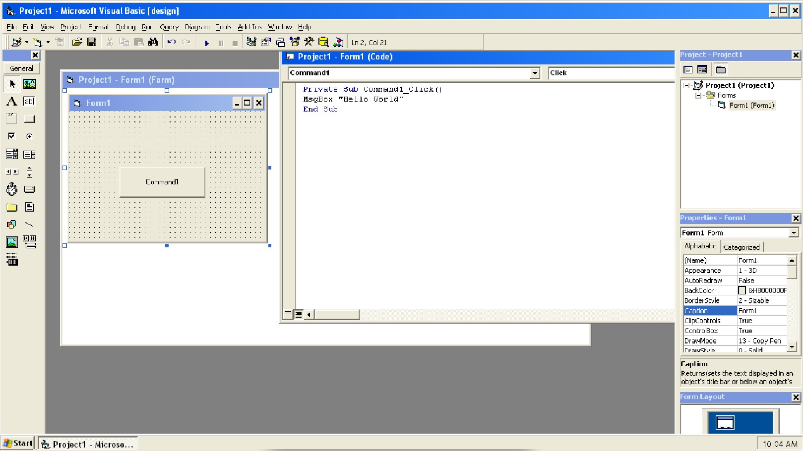Viewport: 803px width, 451px height.
Task: Open the Menu Editor from the toolbar
Action: pyautogui.click(x=60, y=42)
